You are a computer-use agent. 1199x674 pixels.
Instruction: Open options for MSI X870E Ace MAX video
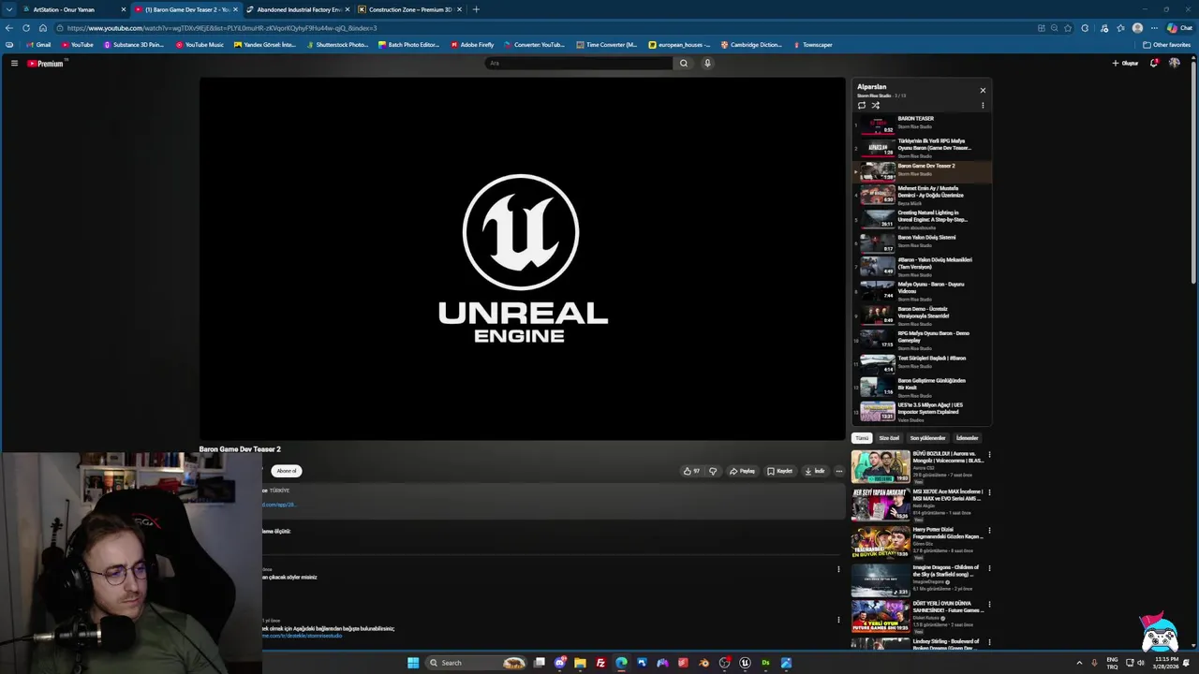[989, 492]
